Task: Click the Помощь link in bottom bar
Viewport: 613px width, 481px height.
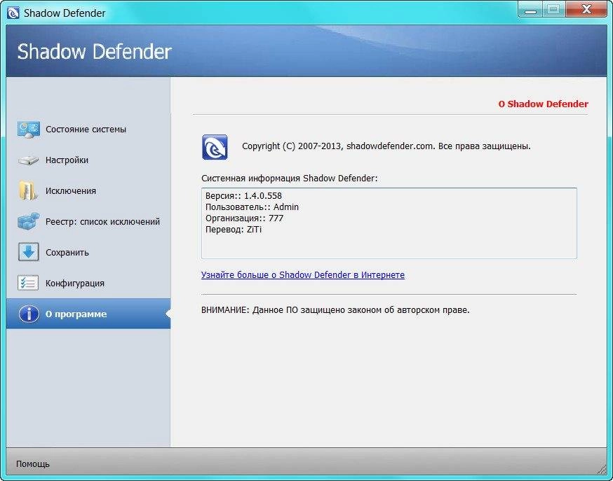Action: coord(33,464)
